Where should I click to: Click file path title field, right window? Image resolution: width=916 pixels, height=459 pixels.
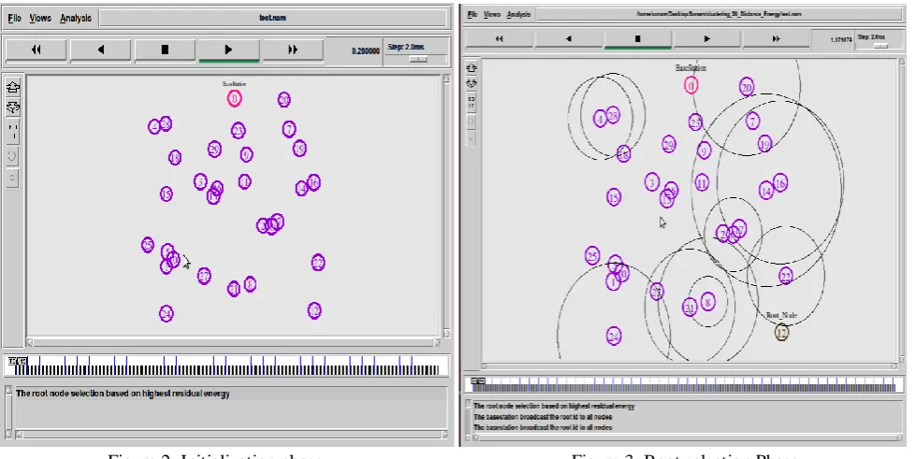719,14
